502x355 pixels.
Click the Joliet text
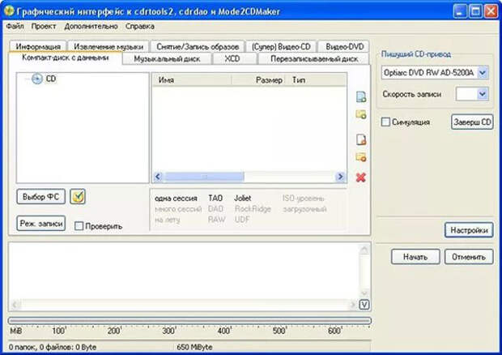coord(243,199)
